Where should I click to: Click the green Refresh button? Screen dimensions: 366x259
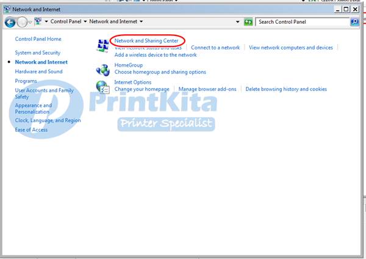tap(248, 22)
